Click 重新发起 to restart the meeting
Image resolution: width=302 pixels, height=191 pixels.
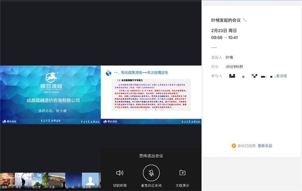coord(265,146)
